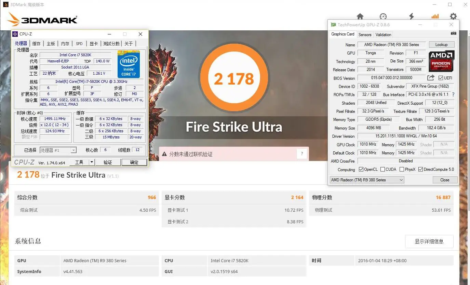470x285 pixels.
Task: Click the warning triangle icon in validation banner
Action: coord(164,154)
